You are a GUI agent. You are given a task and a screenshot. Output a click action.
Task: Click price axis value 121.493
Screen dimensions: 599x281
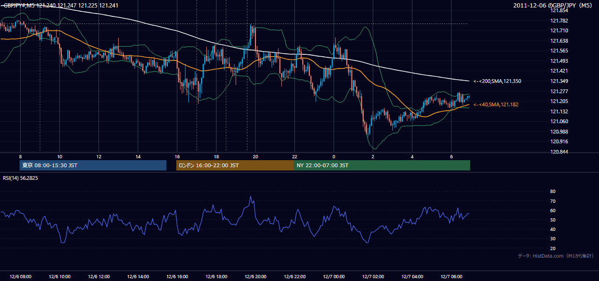559,61
